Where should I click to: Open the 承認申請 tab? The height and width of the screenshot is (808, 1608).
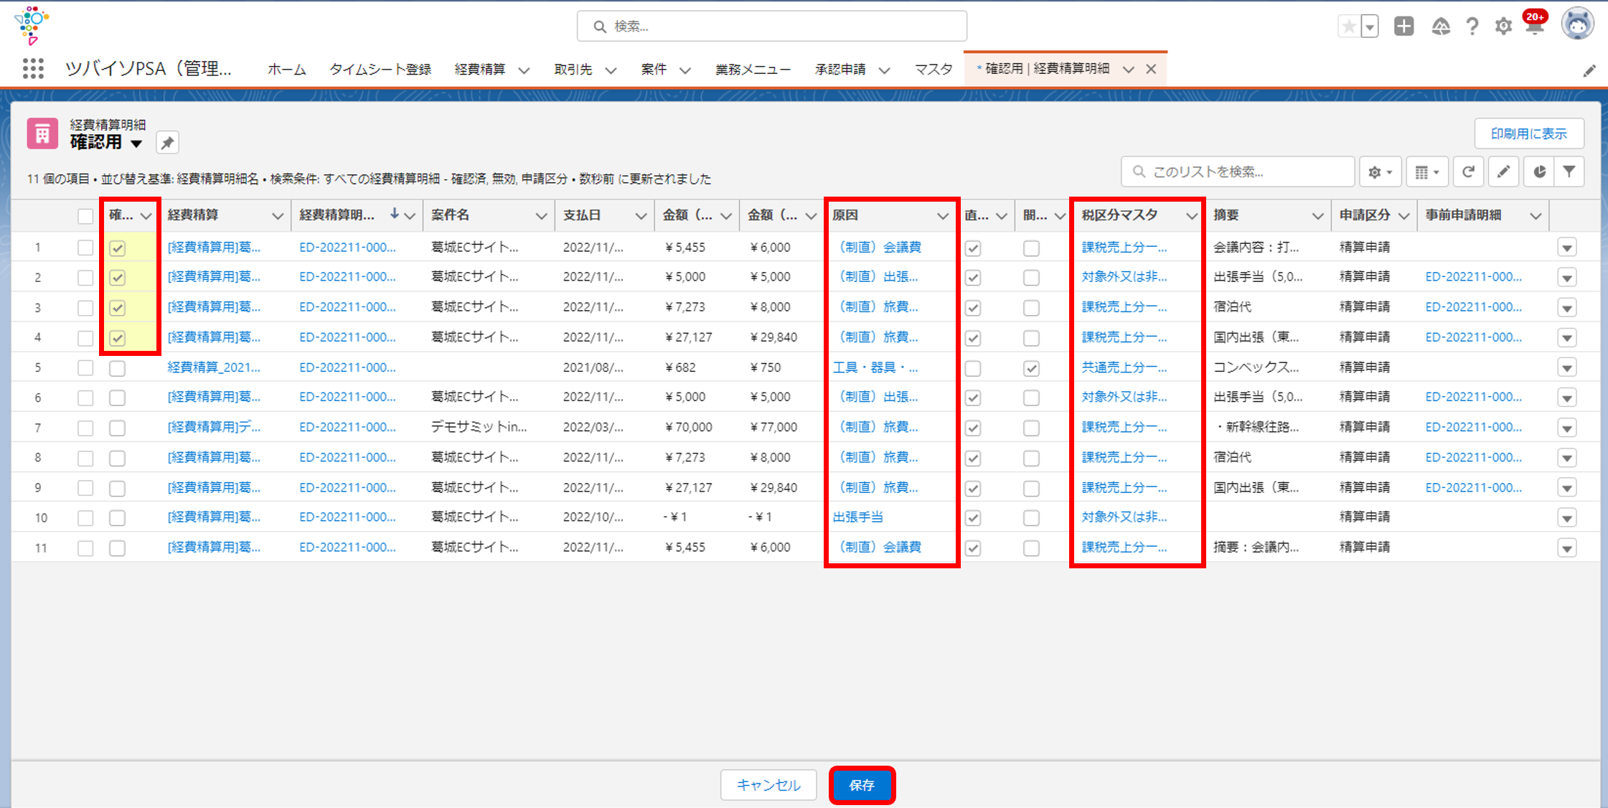point(840,70)
